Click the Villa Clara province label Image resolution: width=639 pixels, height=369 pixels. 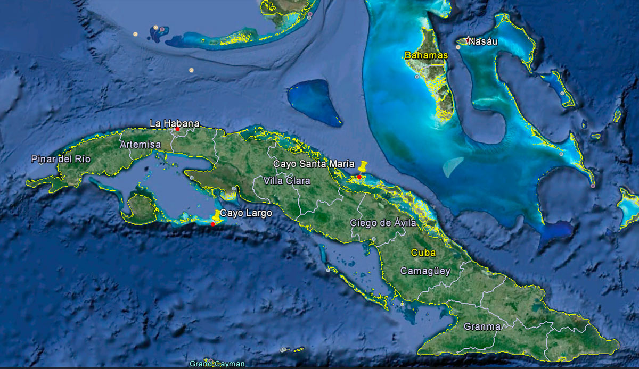pyautogui.click(x=287, y=181)
